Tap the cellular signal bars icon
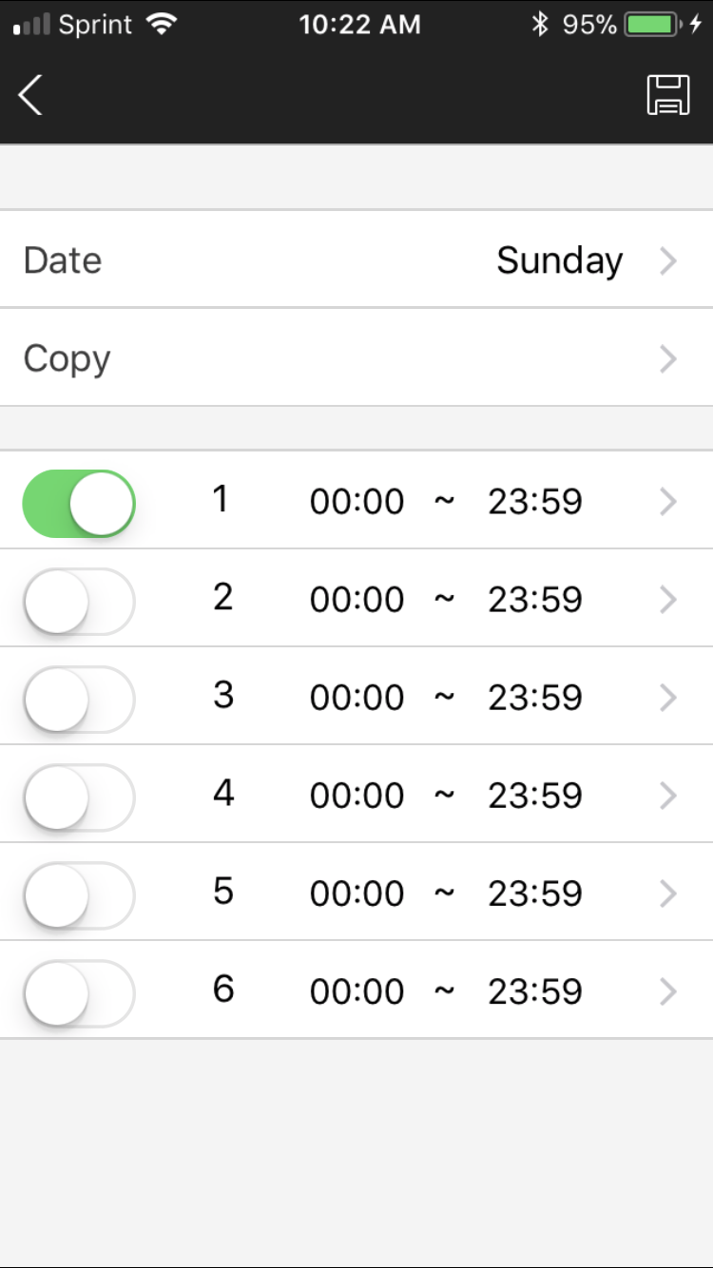This screenshot has width=713, height=1268. click(31, 26)
